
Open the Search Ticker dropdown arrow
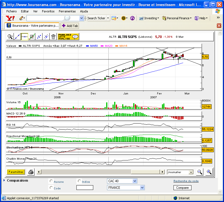coord(108,18)
